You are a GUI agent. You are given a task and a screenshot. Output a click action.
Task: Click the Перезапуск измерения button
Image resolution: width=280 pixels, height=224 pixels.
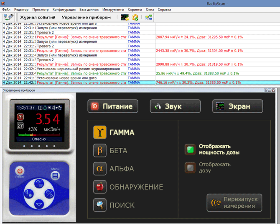coord(234,203)
